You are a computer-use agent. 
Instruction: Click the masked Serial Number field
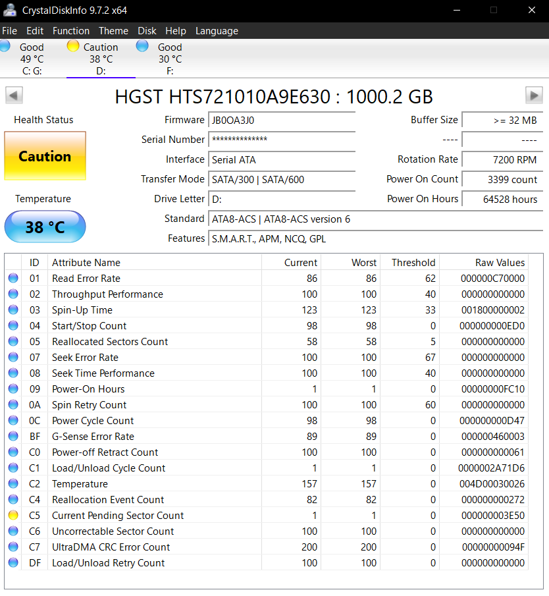(x=282, y=140)
